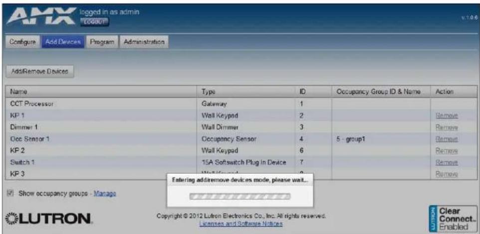Open the Manage occupancy groups link
Viewport: 480px width, 234px height.
(105, 193)
